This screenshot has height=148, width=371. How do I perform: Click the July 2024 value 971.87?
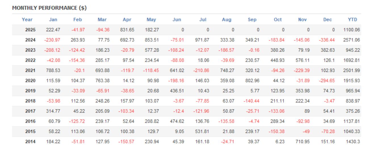click(202, 40)
